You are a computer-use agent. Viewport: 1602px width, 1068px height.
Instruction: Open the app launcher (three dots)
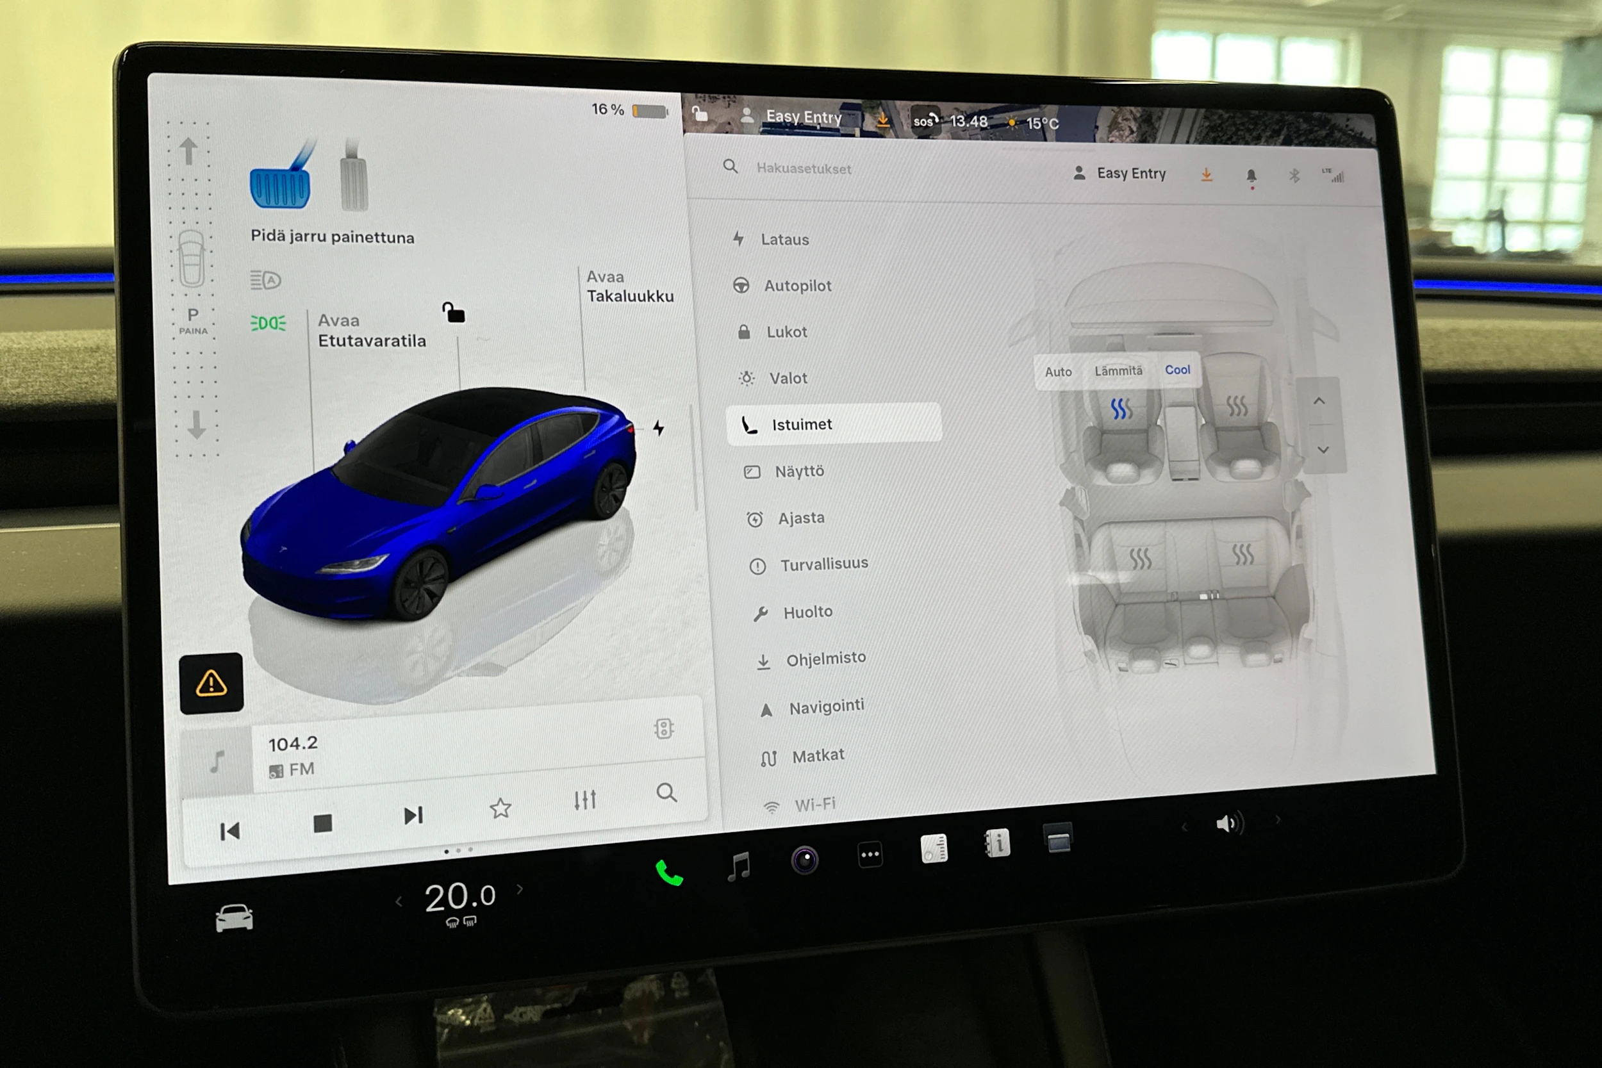click(870, 853)
